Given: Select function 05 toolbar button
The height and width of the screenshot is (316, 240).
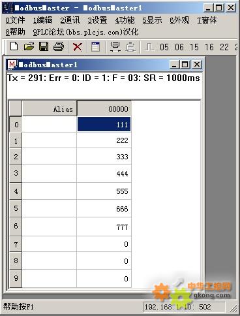Looking at the screenshot, I should coord(164,47).
